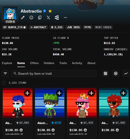
Task: Open the X (Twitter) link icon
Action: pyautogui.click(x=48, y=17)
